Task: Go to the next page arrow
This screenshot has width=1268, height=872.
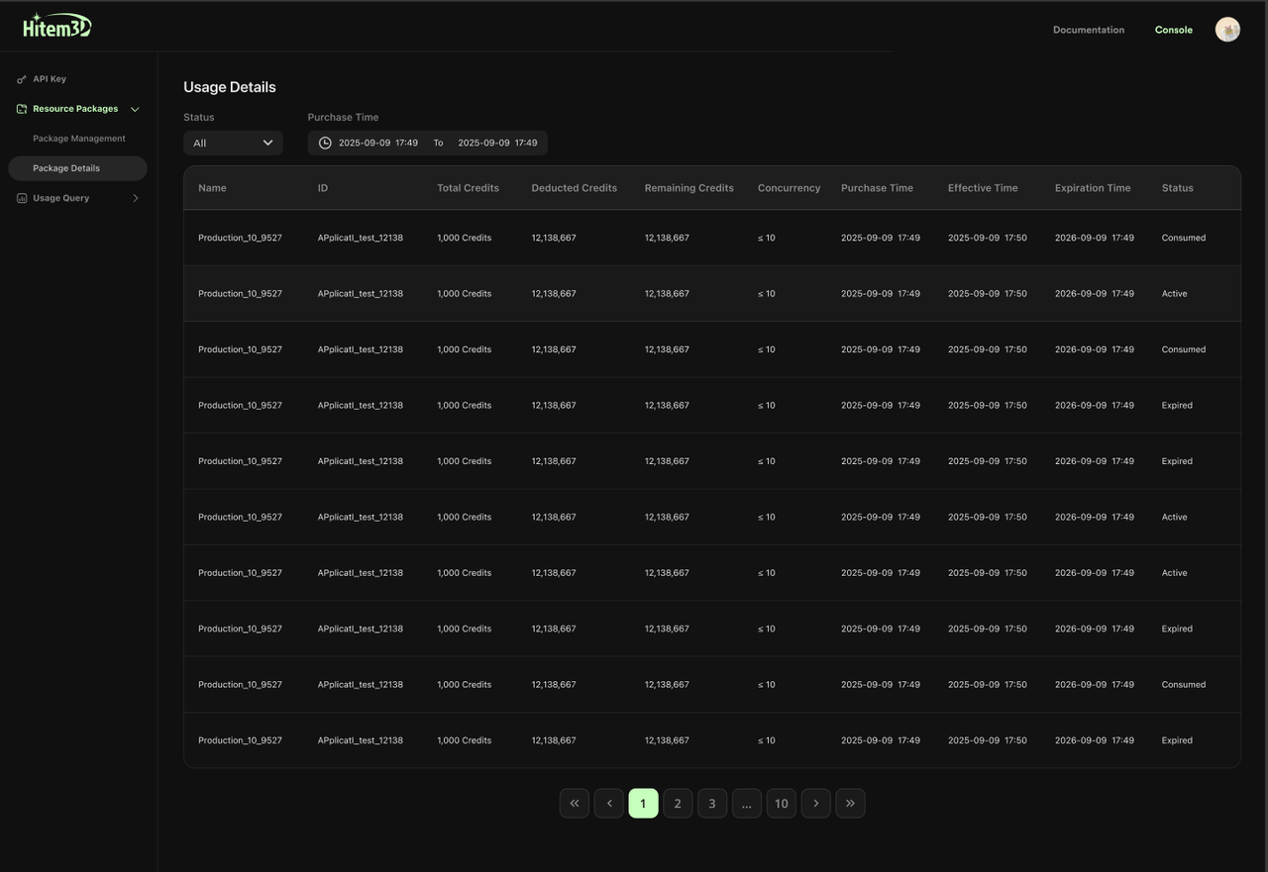Action: [815, 803]
